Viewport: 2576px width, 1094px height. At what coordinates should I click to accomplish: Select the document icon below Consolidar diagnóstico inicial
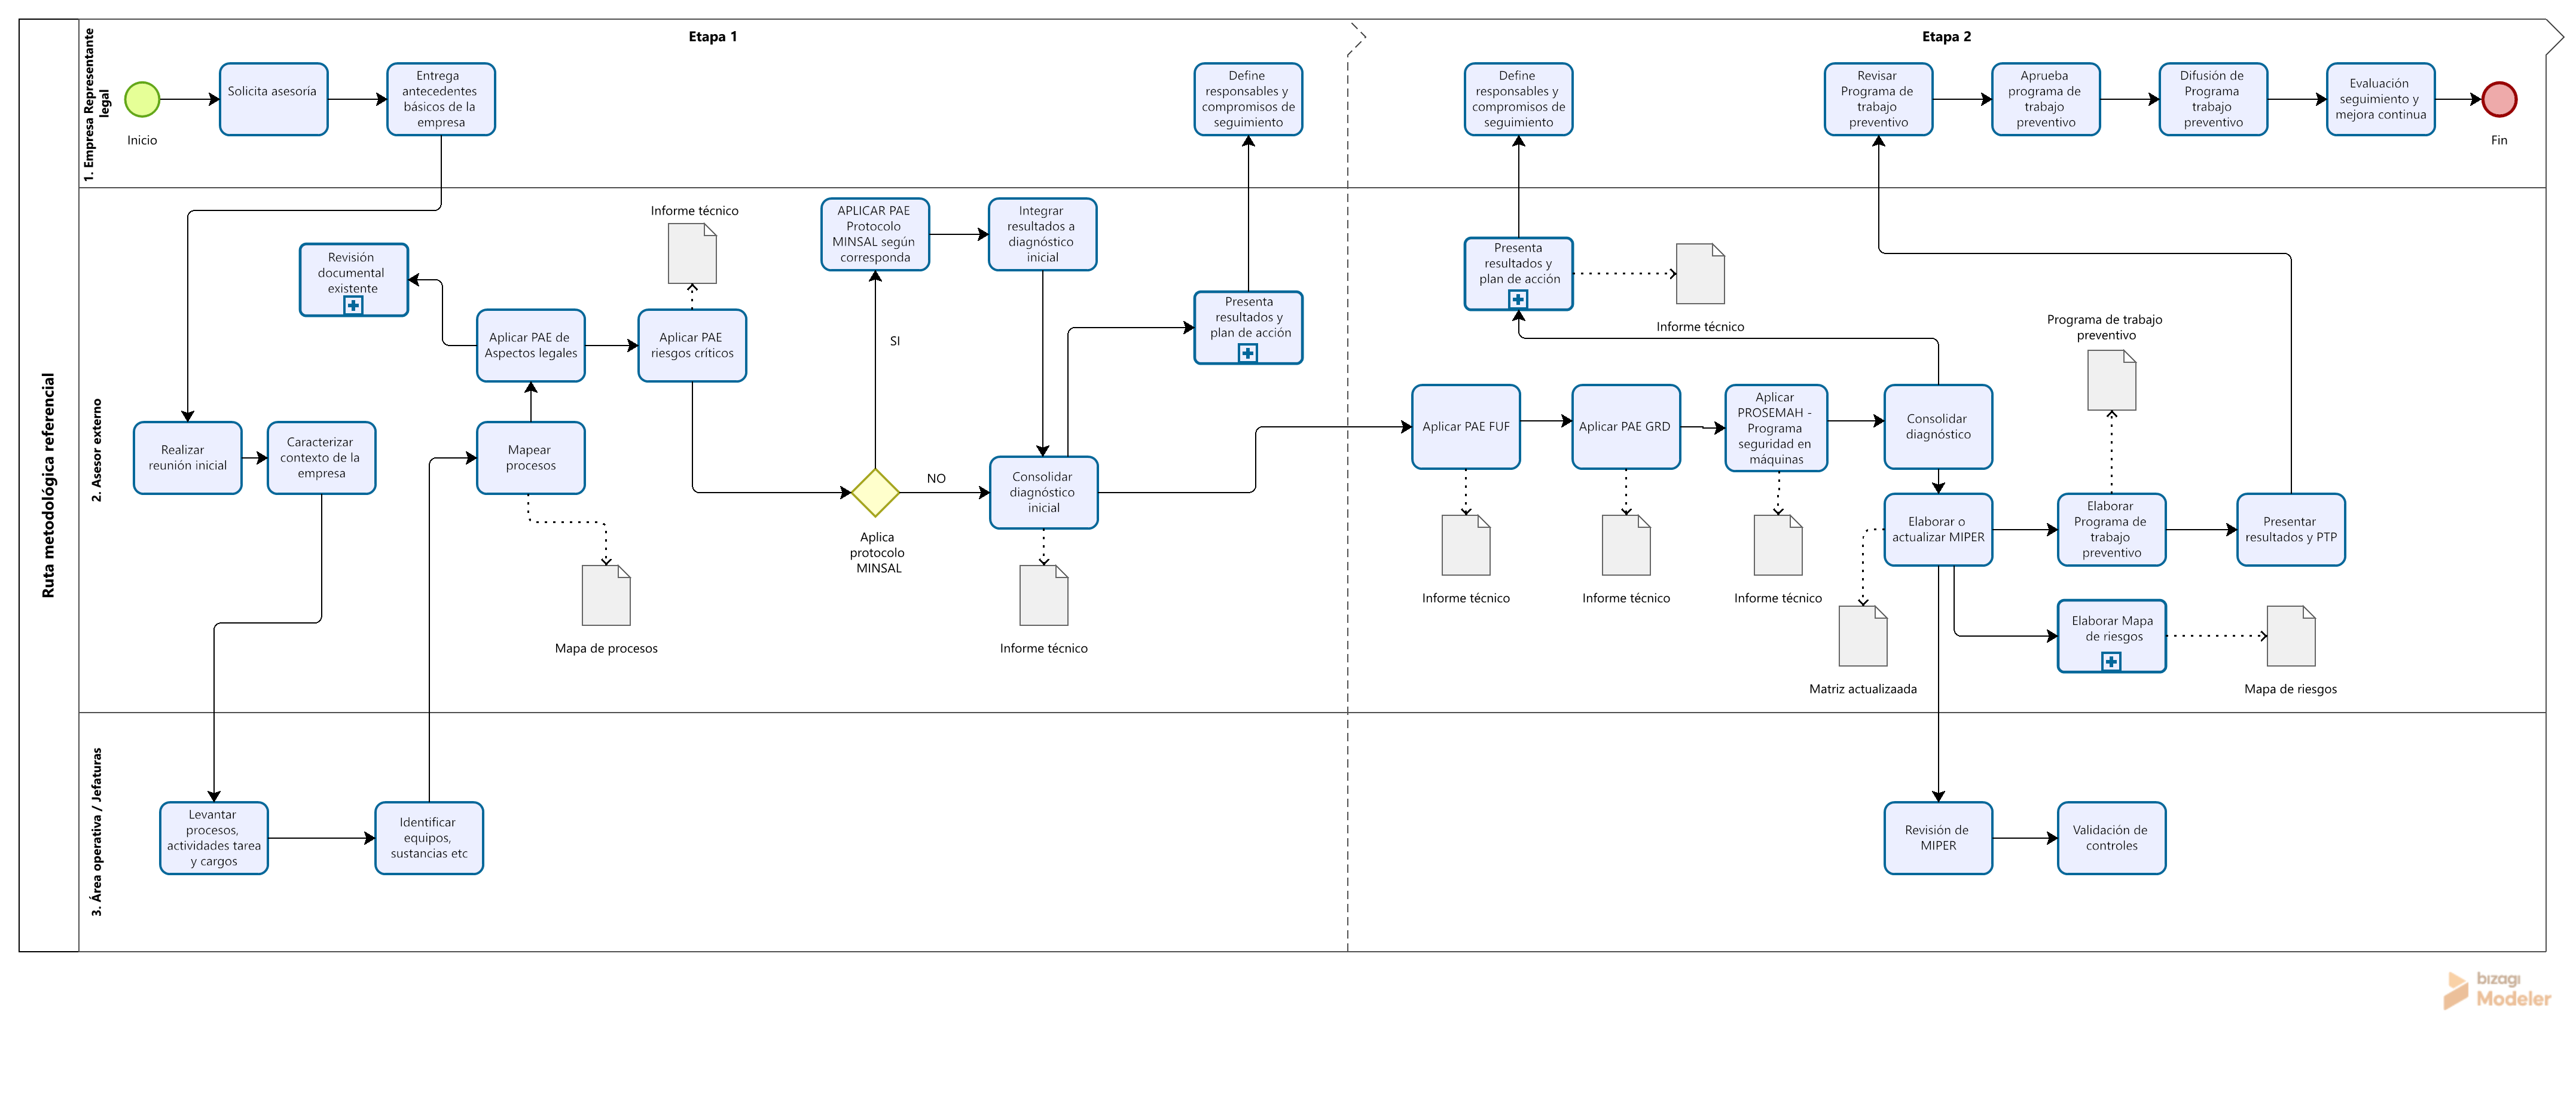(1043, 595)
